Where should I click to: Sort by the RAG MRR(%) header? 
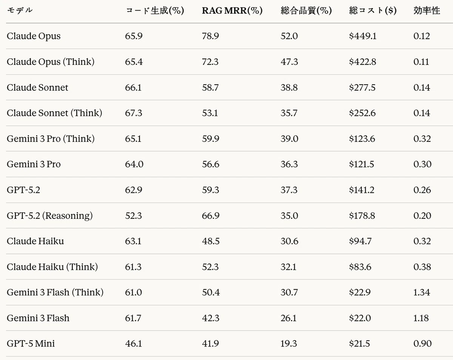pyautogui.click(x=232, y=11)
